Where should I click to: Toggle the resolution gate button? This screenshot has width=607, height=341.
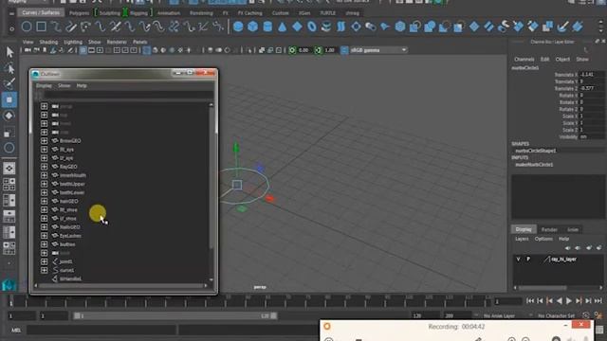point(100,50)
